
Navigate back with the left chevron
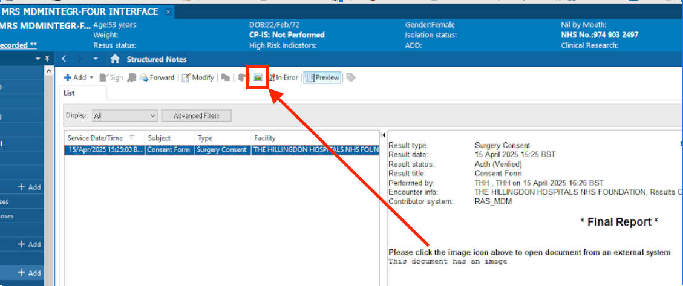pos(64,59)
